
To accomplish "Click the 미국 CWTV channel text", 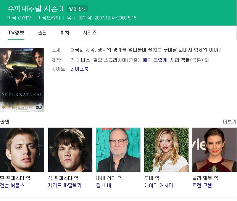I will [19, 18].
